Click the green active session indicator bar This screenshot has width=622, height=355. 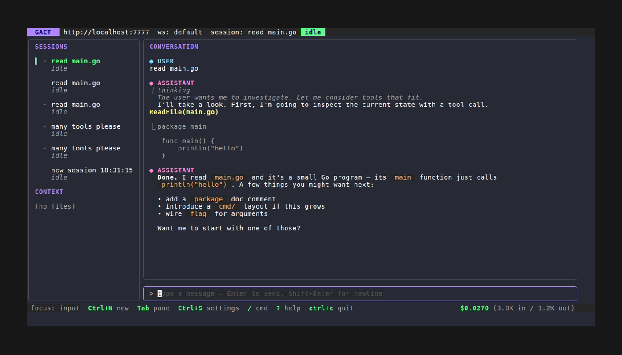[36, 61]
